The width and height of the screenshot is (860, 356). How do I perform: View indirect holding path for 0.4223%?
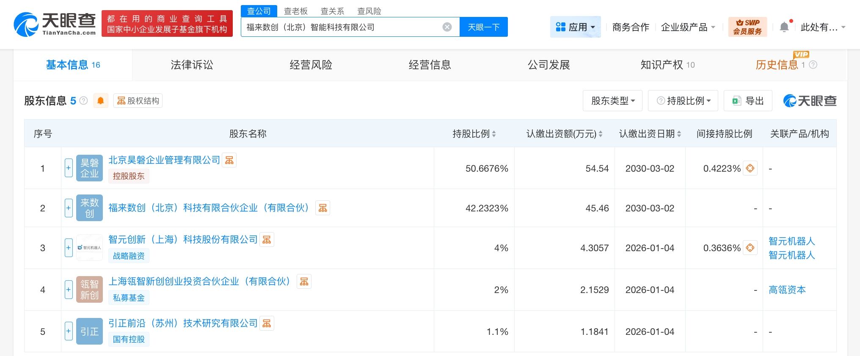click(750, 168)
